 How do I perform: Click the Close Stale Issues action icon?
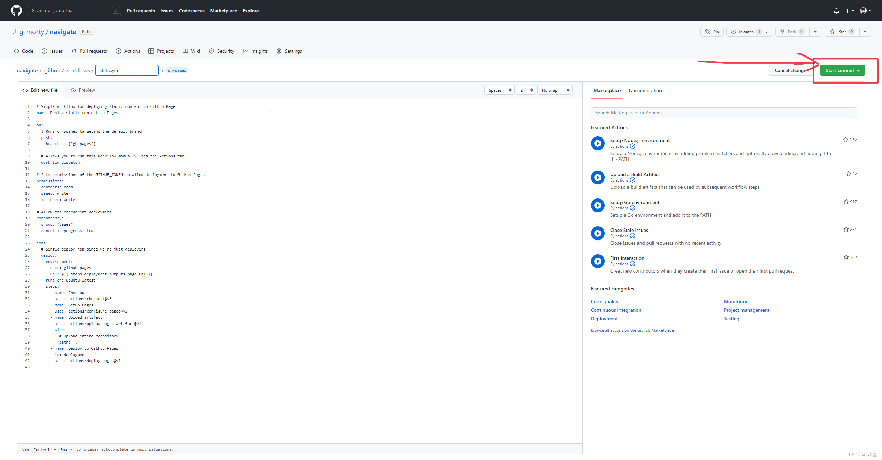[598, 233]
